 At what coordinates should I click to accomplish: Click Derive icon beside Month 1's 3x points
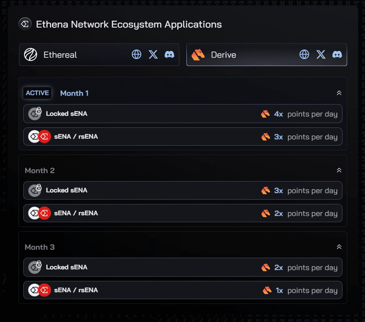click(266, 137)
